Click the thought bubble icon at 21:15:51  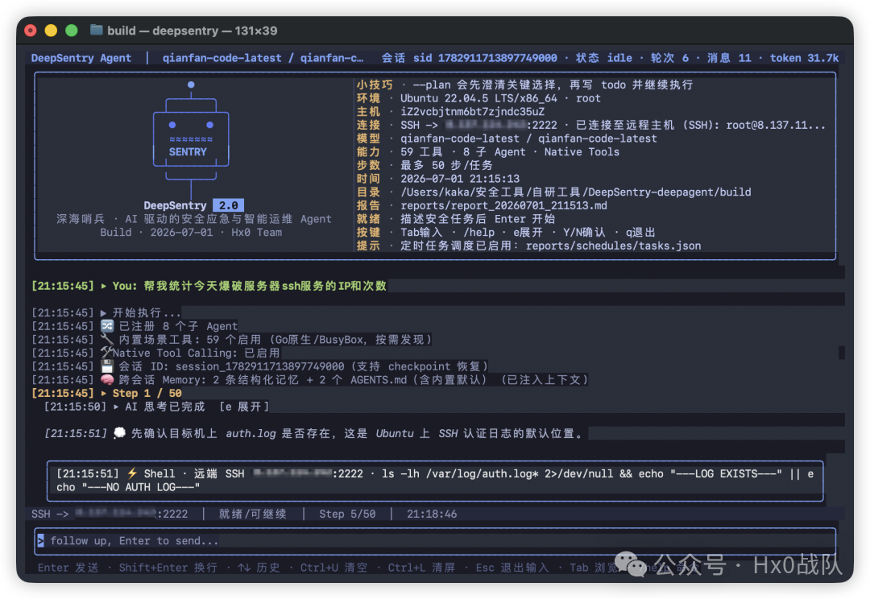(119, 433)
